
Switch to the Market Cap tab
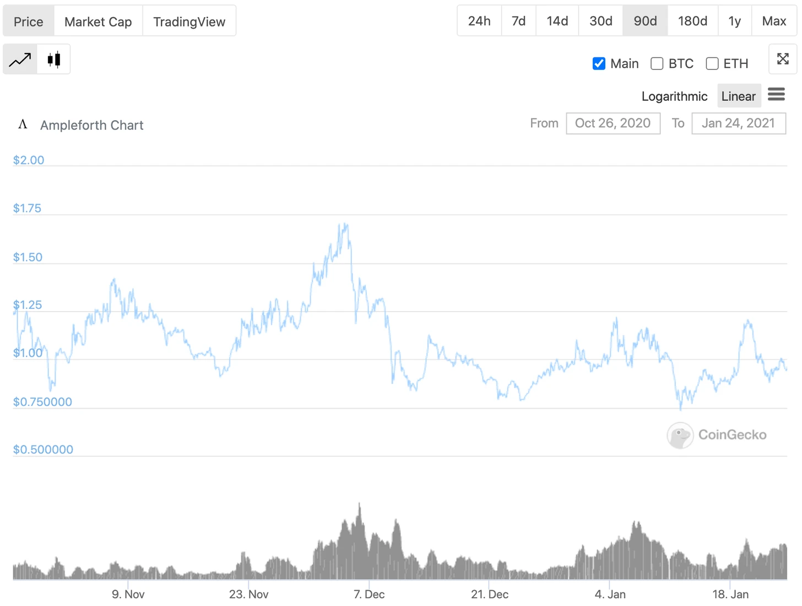coord(98,22)
